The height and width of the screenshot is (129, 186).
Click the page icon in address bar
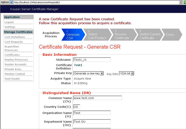[12, 2]
